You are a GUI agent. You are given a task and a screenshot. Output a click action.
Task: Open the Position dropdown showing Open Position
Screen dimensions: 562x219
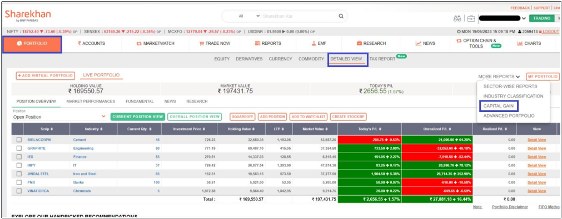tap(59, 117)
